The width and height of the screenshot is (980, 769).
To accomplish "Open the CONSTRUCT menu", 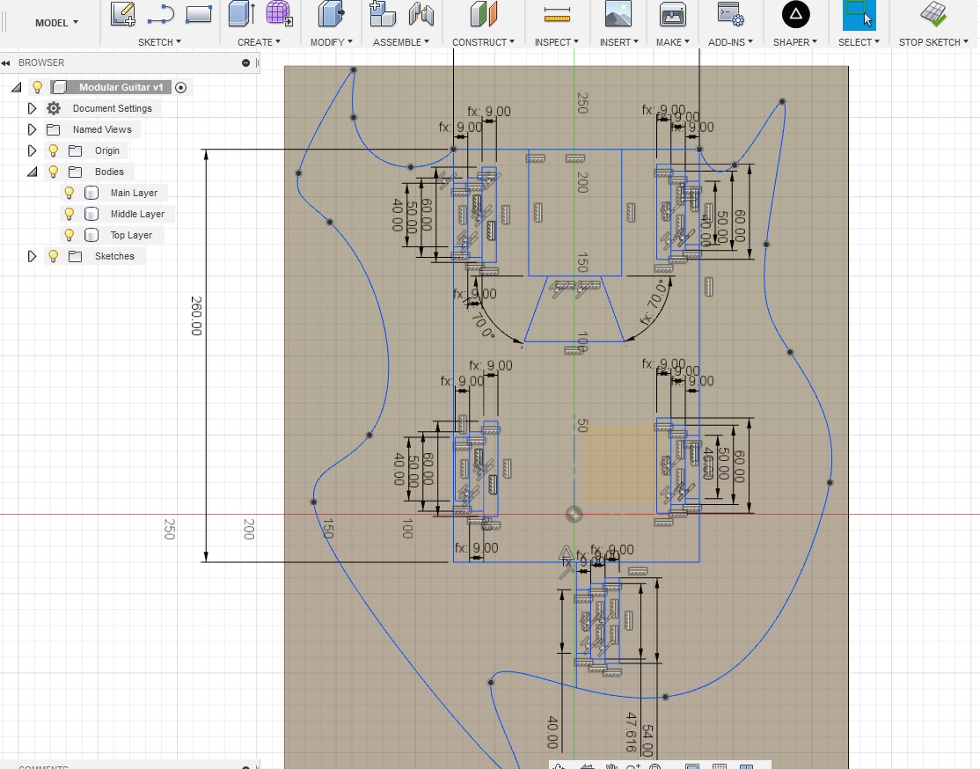I will (x=484, y=42).
